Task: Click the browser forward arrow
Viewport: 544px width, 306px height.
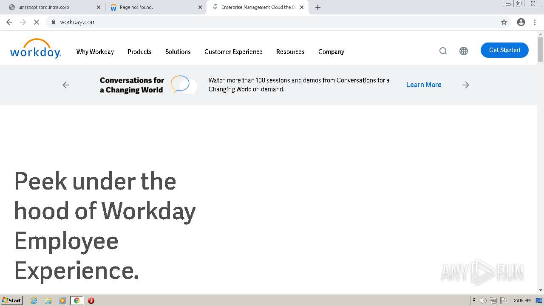Action: coord(23,22)
